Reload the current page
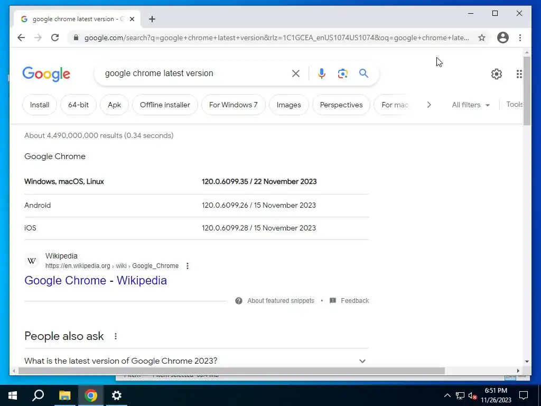 tap(55, 38)
